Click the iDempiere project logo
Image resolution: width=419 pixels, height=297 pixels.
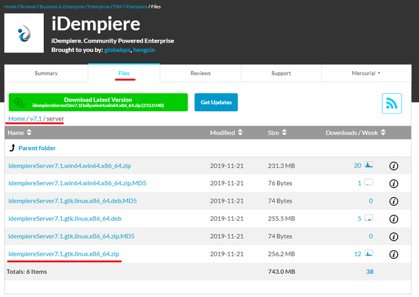coord(24,33)
